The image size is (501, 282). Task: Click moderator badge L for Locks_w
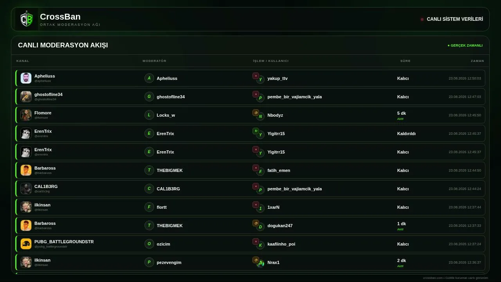tap(149, 115)
